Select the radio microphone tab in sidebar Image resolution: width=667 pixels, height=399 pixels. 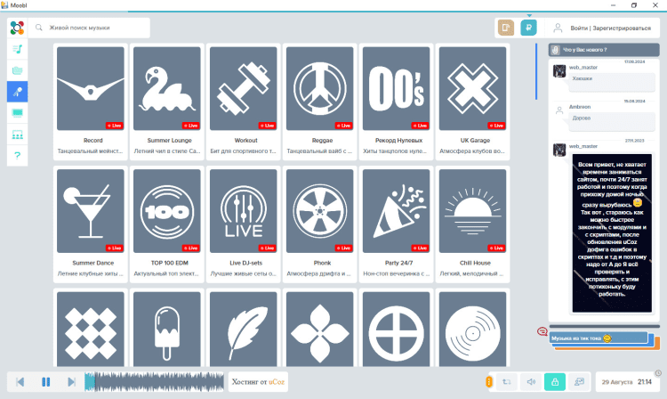17,92
